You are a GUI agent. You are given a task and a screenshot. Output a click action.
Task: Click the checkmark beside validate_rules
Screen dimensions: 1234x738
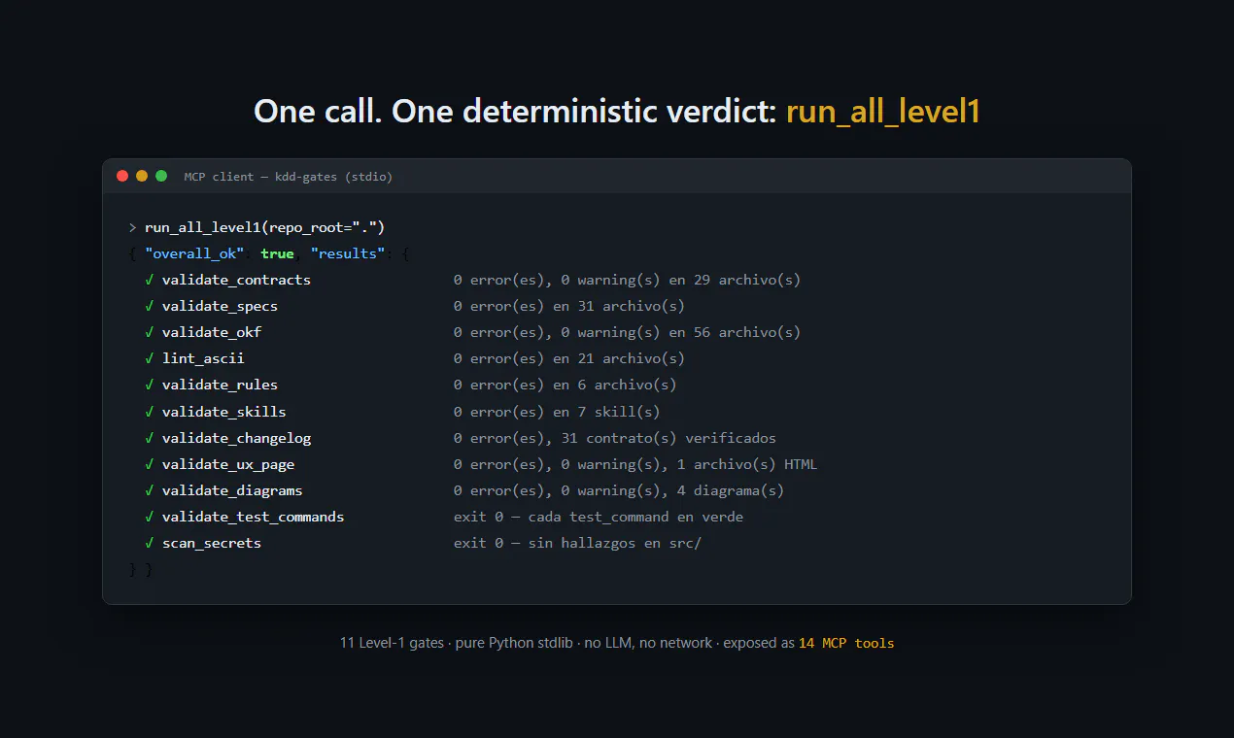point(150,385)
